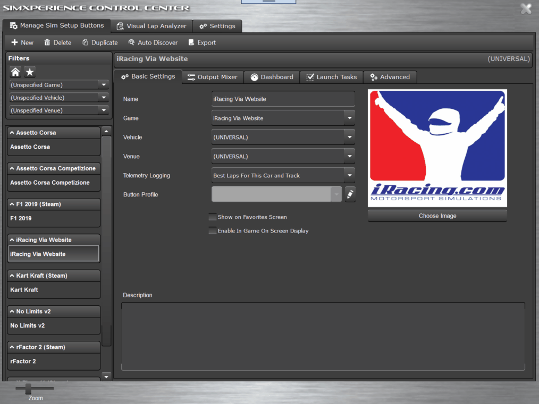
Task: Duplicate the iRacing Via Website setup
Action: 99,42
